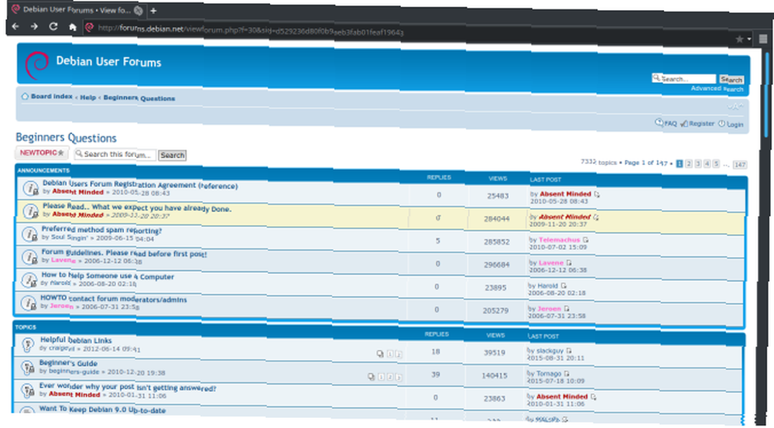Open Please Read What we expect topic
The height and width of the screenshot is (428, 774).
pos(137,207)
